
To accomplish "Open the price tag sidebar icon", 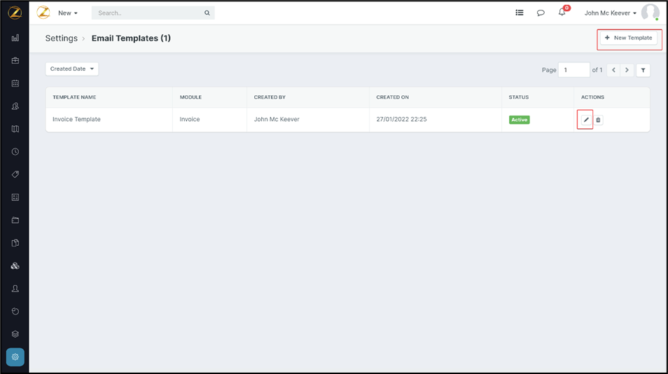I will point(15,174).
